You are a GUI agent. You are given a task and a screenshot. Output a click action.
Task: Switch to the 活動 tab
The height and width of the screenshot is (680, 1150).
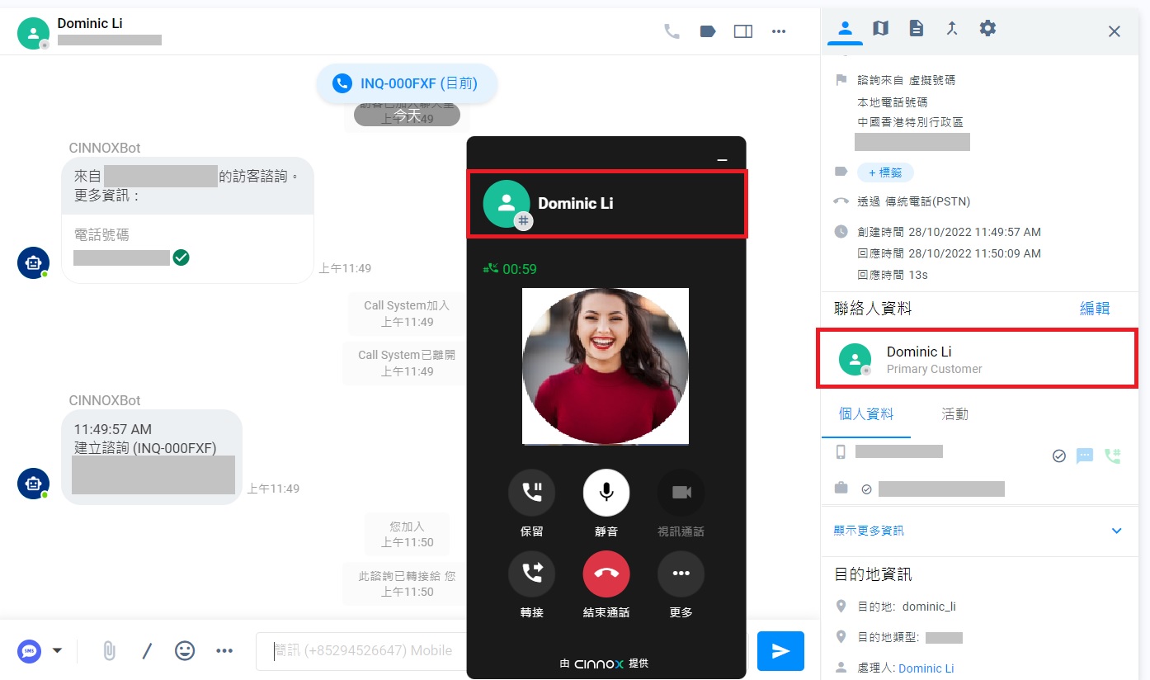point(954,414)
